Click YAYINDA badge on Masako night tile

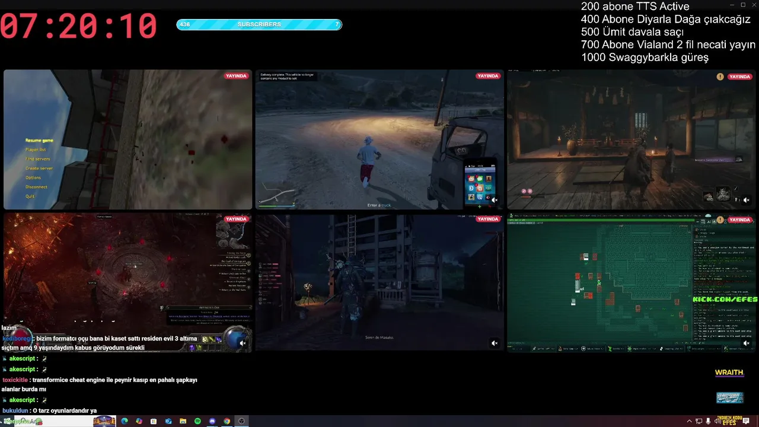(488, 219)
